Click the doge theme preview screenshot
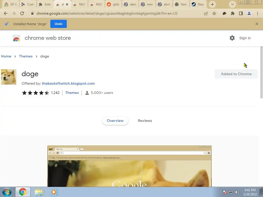The height and width of the screenshot is (197, 263). coord(129,166)
